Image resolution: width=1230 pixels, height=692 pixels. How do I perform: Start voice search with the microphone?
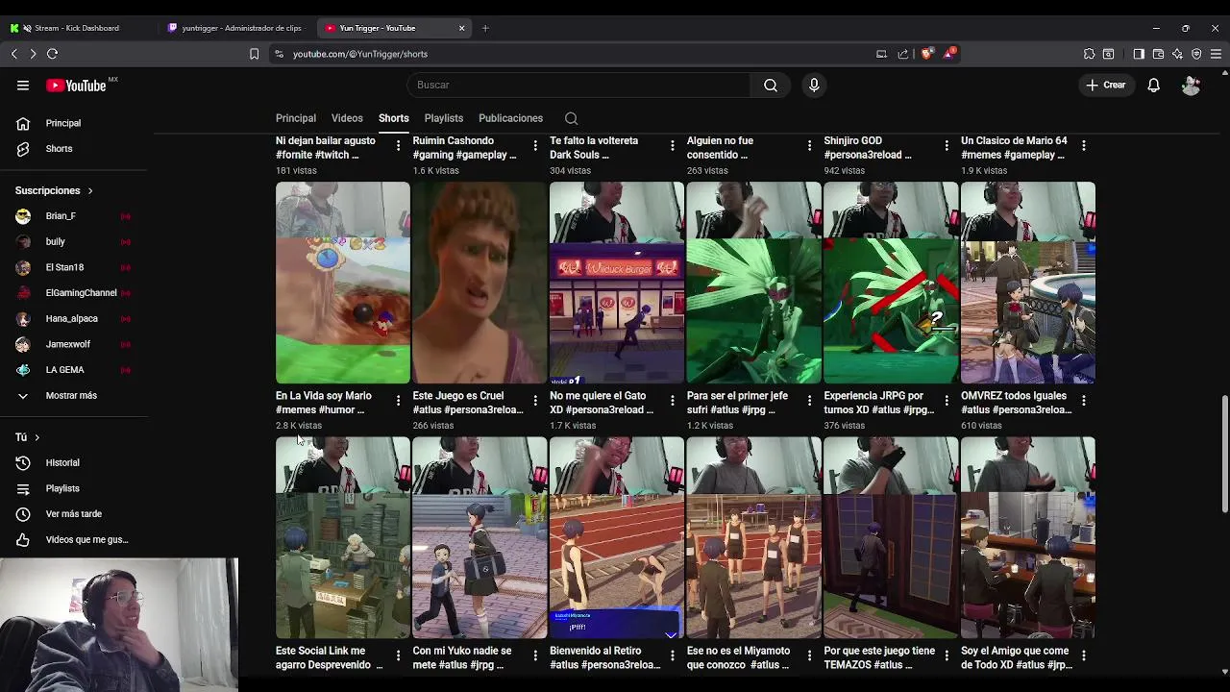point(814,85)
